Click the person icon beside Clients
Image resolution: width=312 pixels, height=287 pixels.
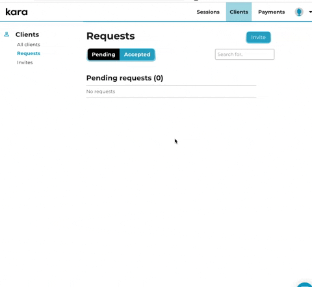[6, 34]
